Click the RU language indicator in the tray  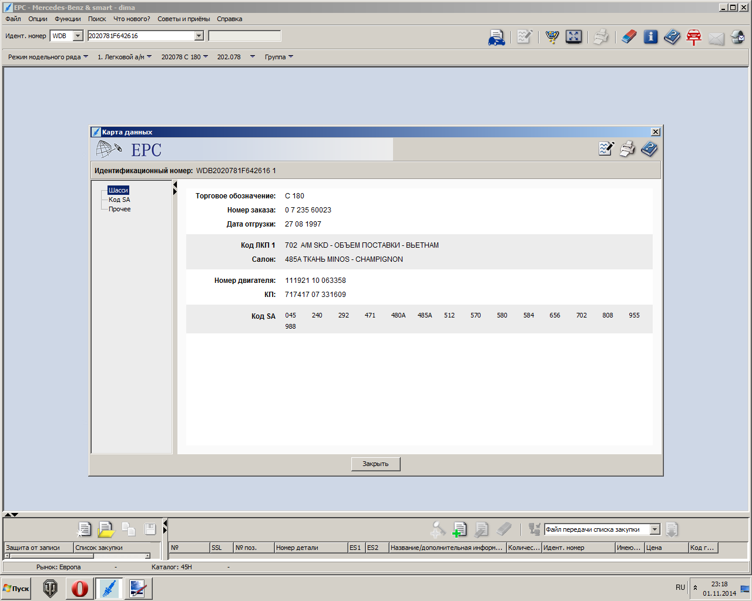click(680, 588)
